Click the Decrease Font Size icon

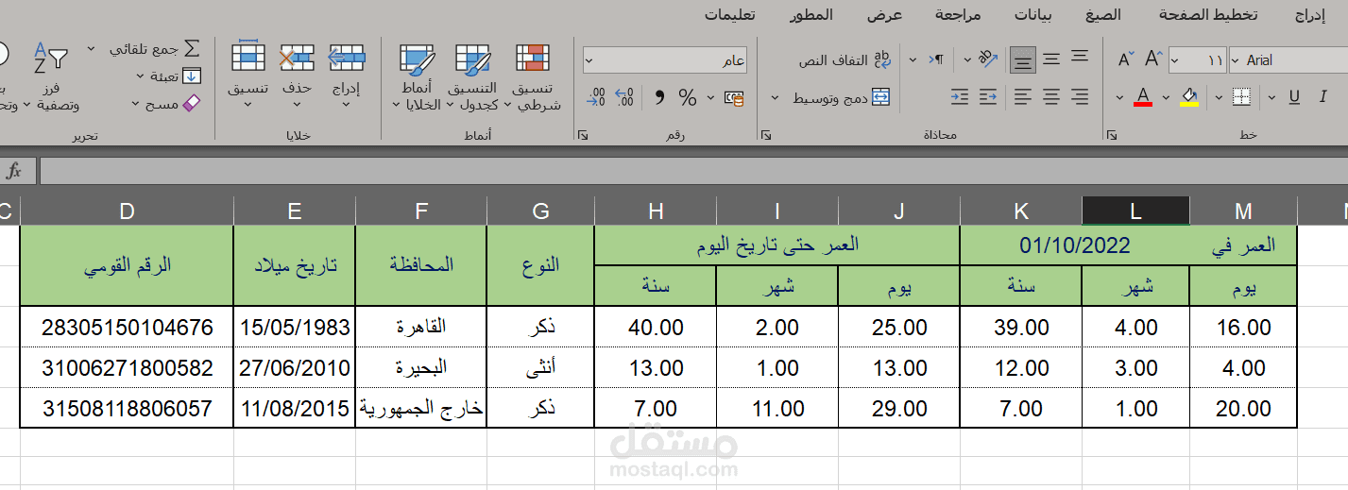[1125, 59]
